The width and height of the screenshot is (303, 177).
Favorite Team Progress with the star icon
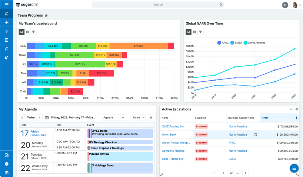click(x=46, y=15)
